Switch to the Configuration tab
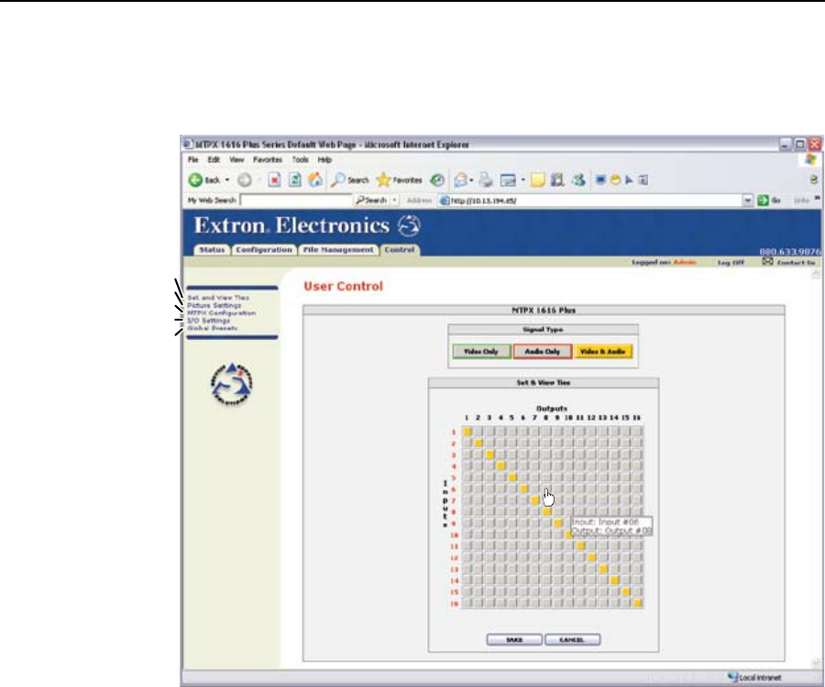This screenshot has width=825, height=687. 264,250
